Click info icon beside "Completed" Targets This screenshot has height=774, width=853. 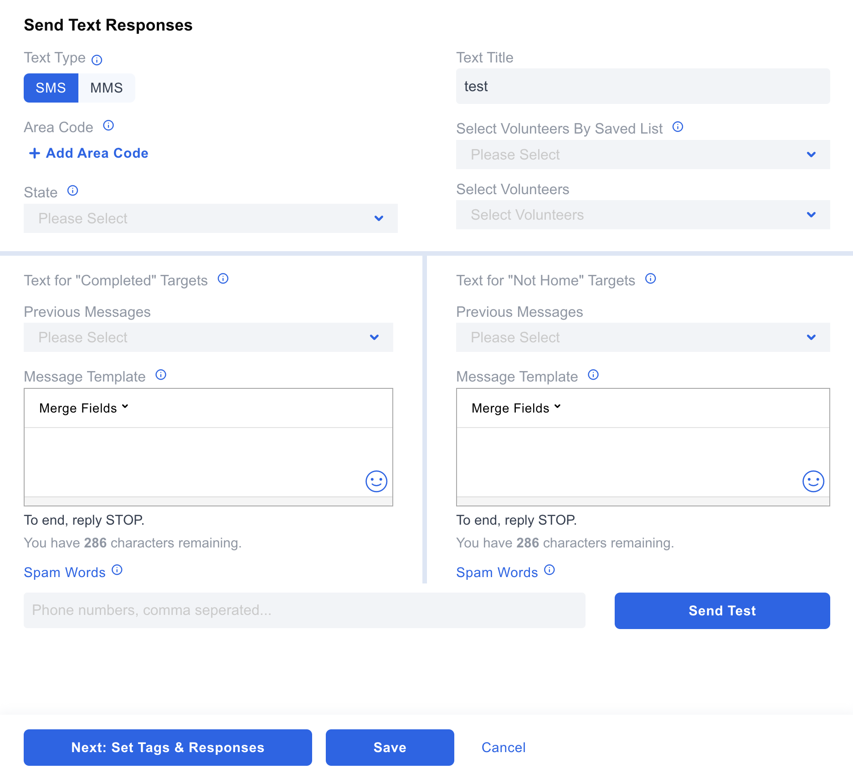click(223, 279)
